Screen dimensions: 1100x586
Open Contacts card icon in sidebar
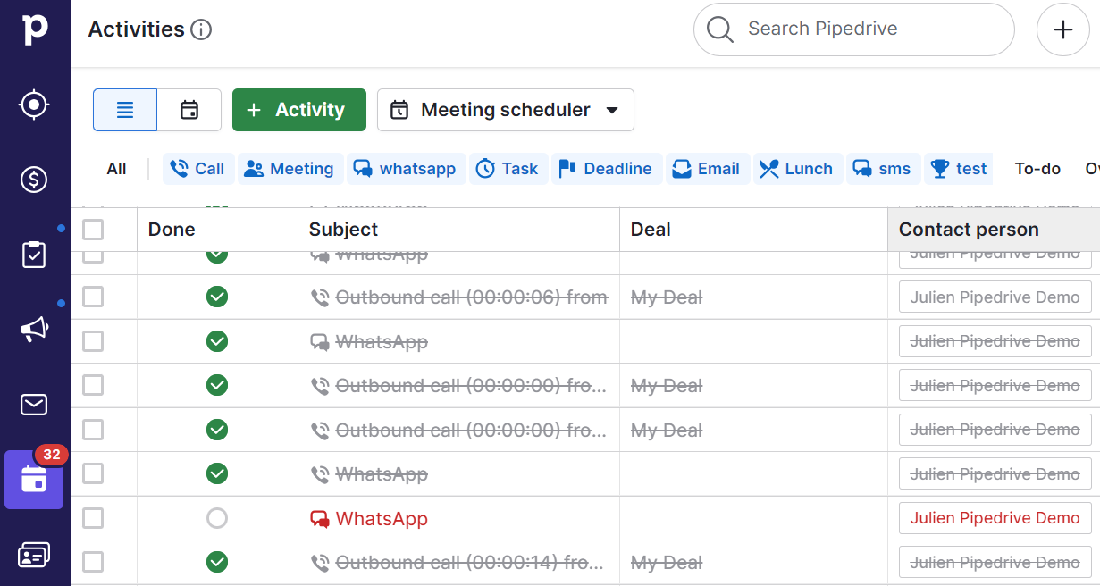click(x=34, y=555)
